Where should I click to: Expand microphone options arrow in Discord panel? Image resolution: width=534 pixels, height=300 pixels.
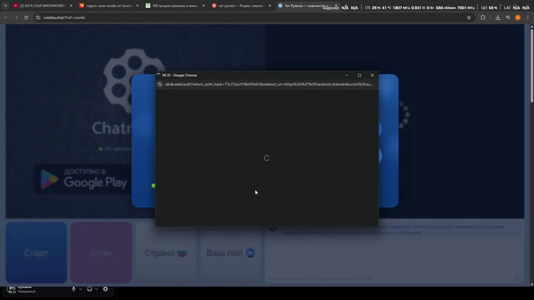[x=81, y=289]
